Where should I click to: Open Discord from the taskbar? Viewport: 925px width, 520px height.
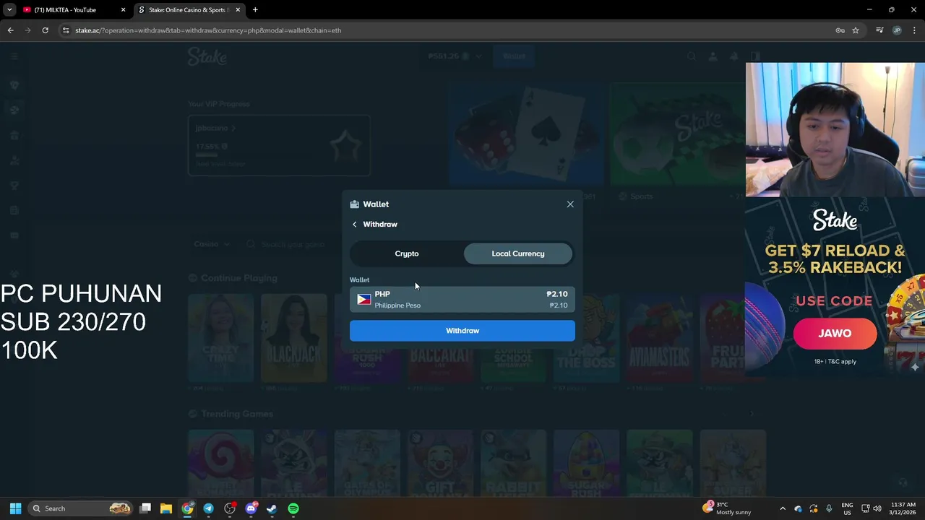coord(251,508)
